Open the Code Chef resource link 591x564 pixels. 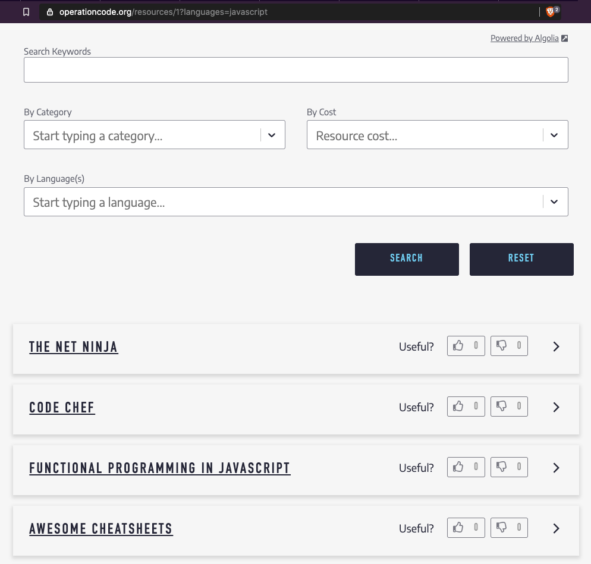coord(62,408)
